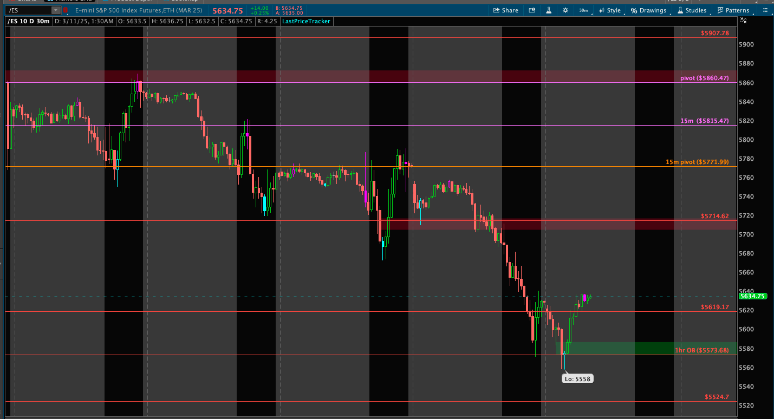Click the LastPriceTracker study label
The width and height of the screenshot is (774, 419).
(306, 21)
